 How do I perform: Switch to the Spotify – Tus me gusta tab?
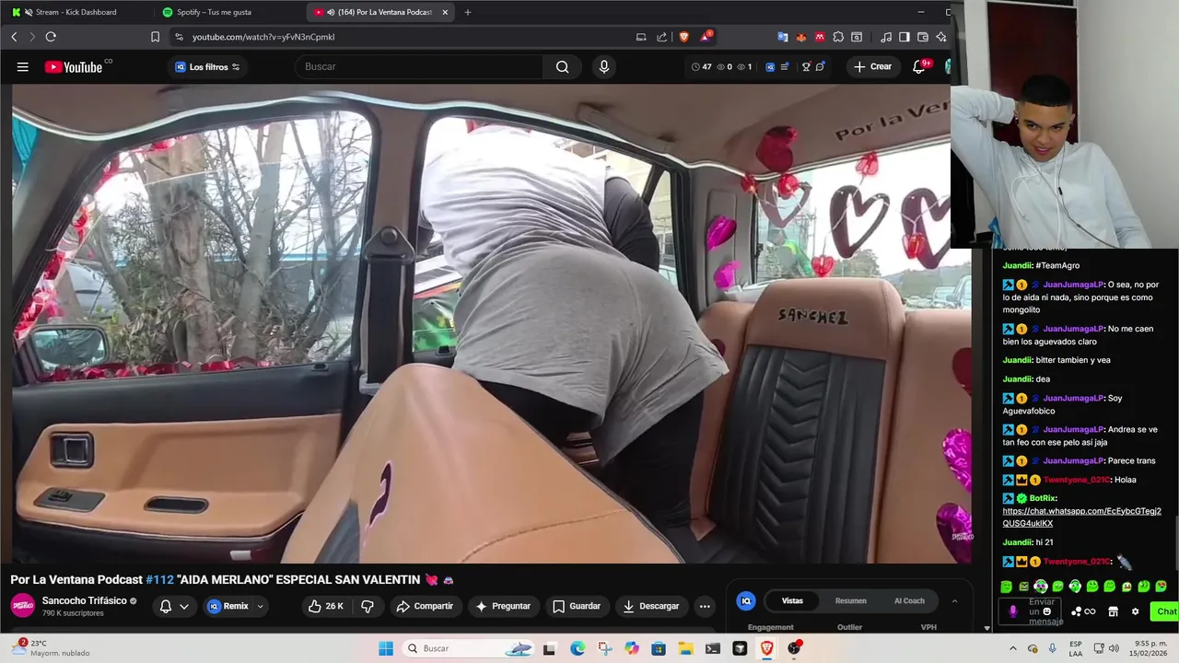coord(224,12)
